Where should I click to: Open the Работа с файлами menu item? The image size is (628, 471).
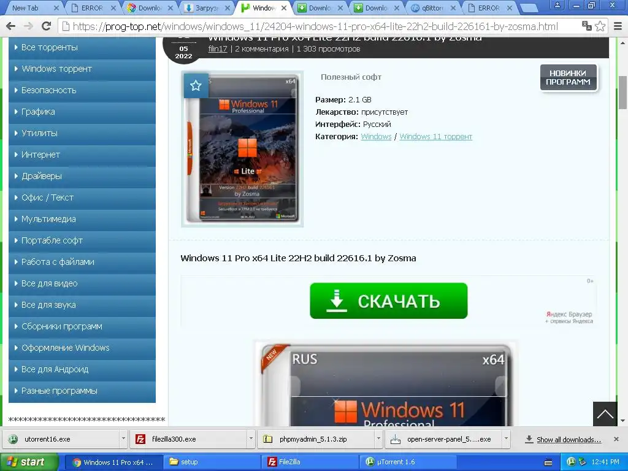[x=82, y=262]
